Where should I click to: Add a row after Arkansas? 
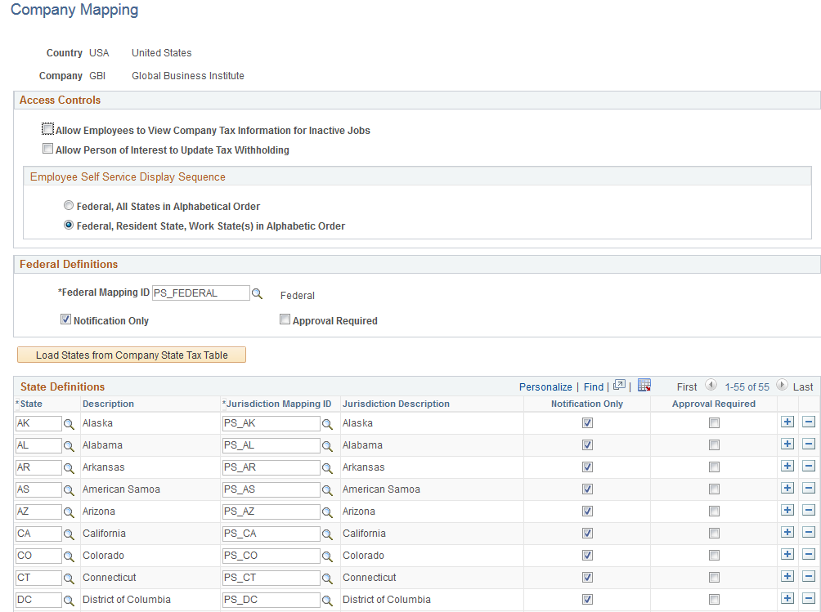787,466
